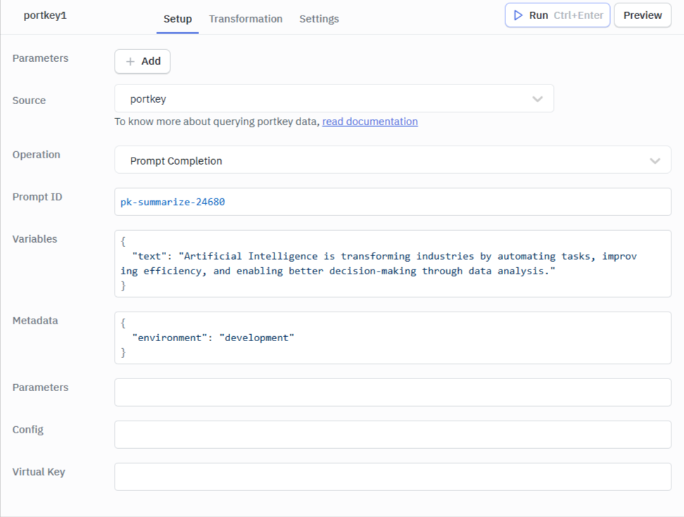Click the Variables field label
The image size is (684, 517).
(34, 239)
